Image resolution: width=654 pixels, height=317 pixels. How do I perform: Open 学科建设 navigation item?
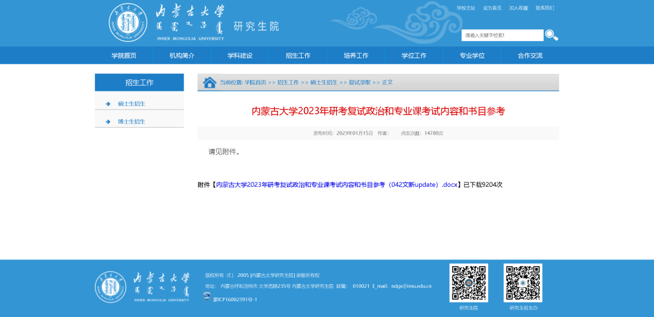(240, 56)
